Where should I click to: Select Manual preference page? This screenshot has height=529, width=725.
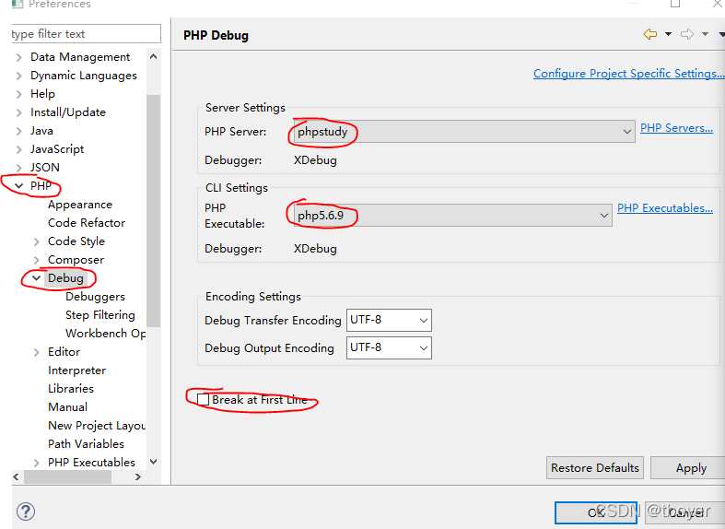click(x=67, y=407)
